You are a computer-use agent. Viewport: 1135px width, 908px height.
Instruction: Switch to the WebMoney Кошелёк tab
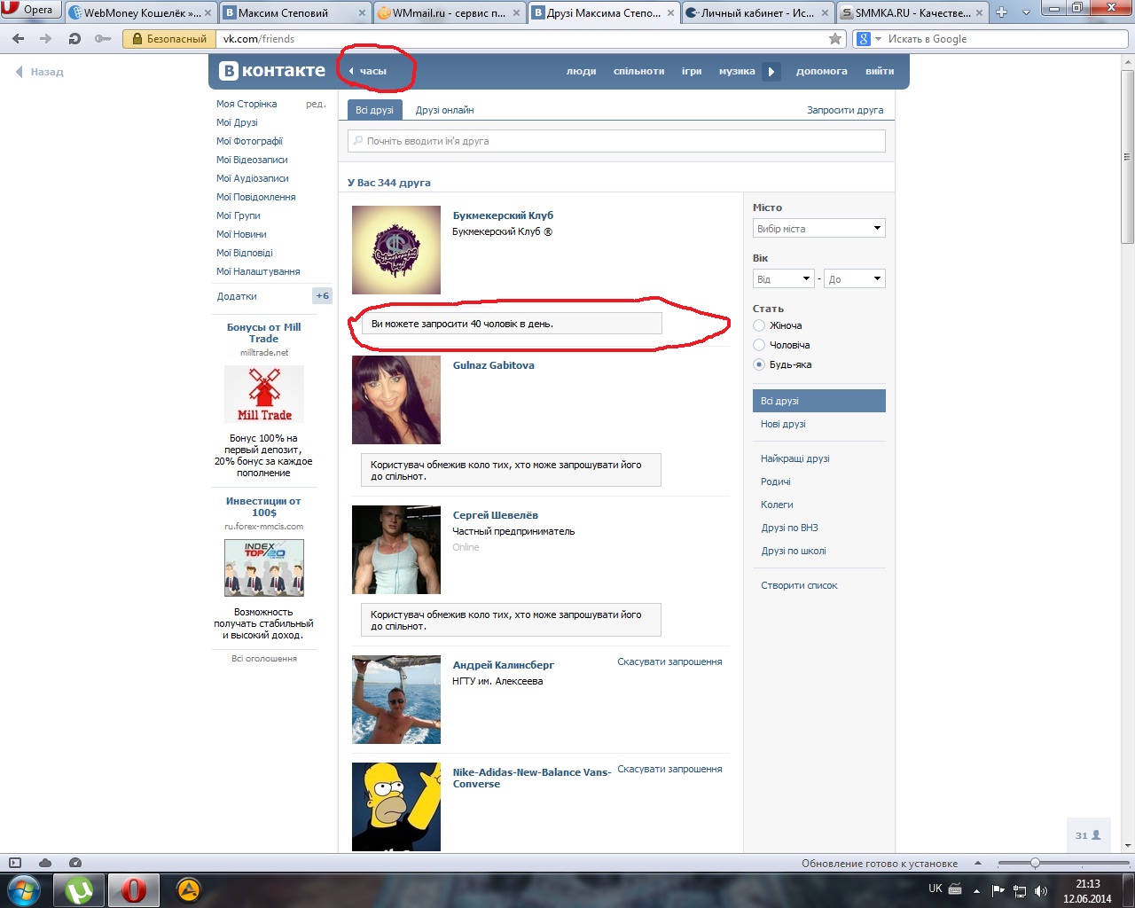click(140, 12)
